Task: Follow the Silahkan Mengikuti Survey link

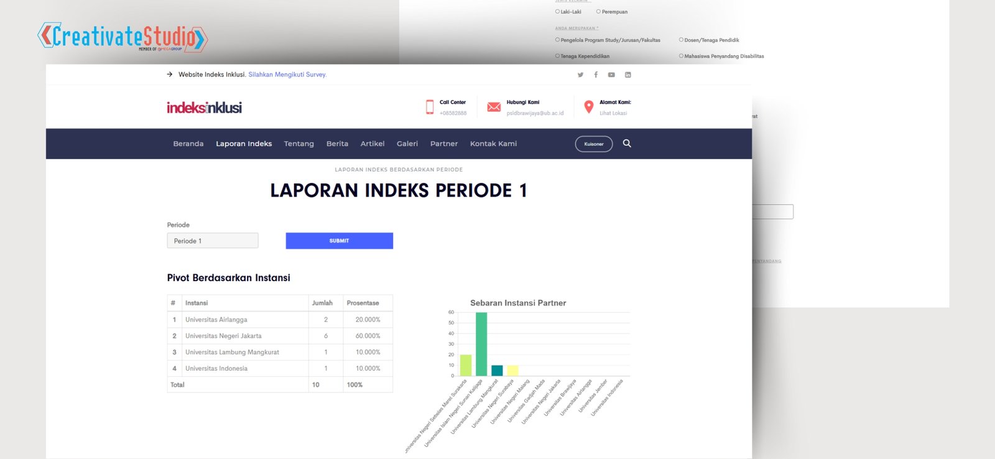Action: [287, 75]
